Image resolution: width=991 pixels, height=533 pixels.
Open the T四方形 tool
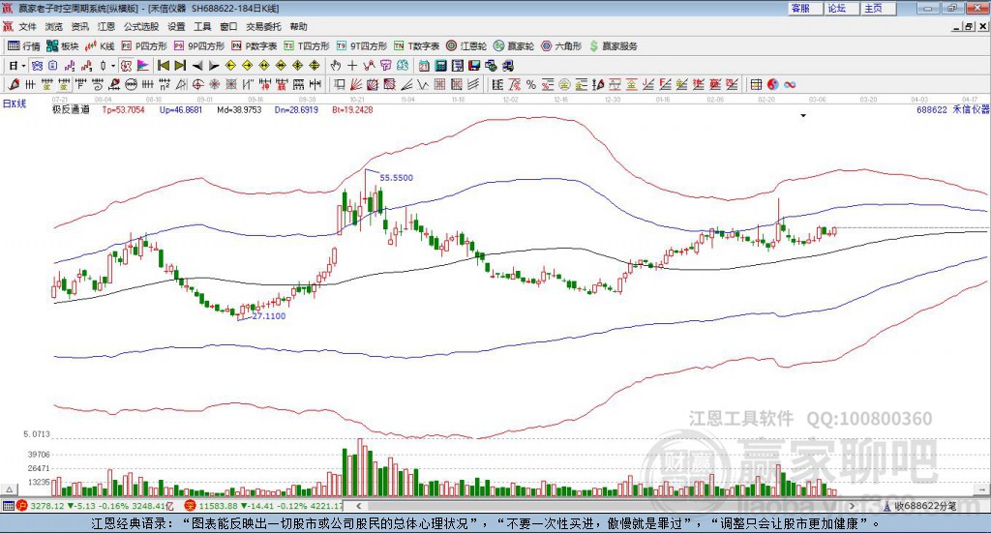pos(307,46)
